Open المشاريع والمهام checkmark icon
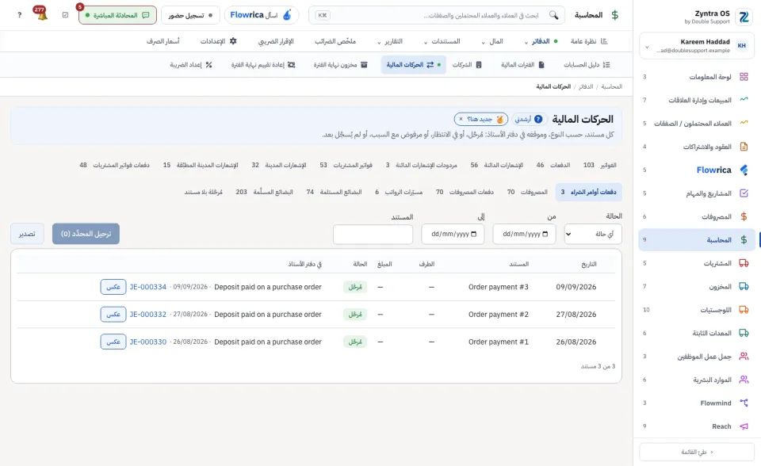761x466 pixels. 744,193
